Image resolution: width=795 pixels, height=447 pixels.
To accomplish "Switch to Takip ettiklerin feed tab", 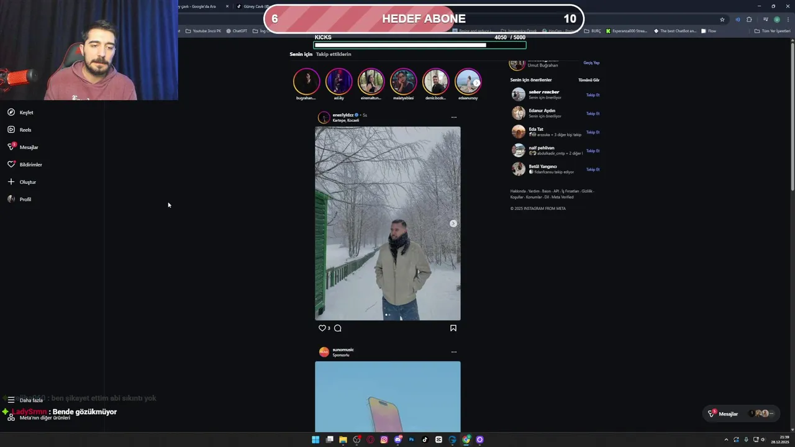I will point(334,54).
